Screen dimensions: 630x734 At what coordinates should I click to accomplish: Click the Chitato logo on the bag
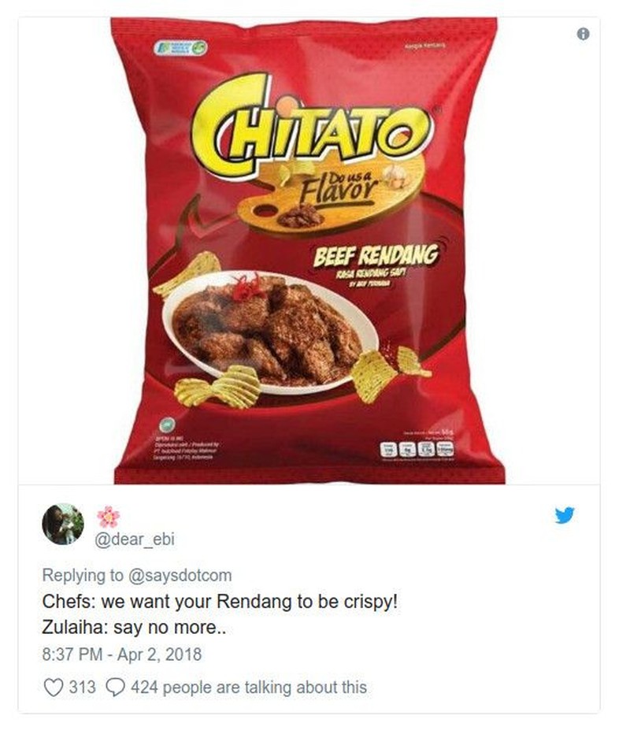point(312,124)
